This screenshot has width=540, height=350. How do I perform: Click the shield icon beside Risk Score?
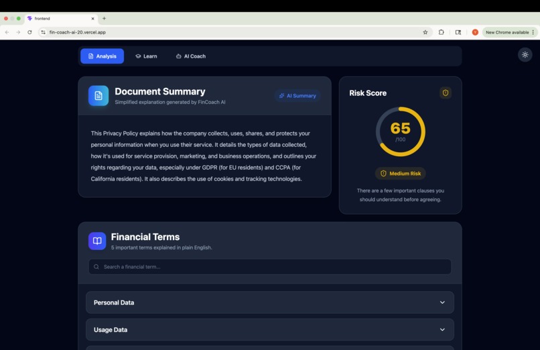[446, 93]
